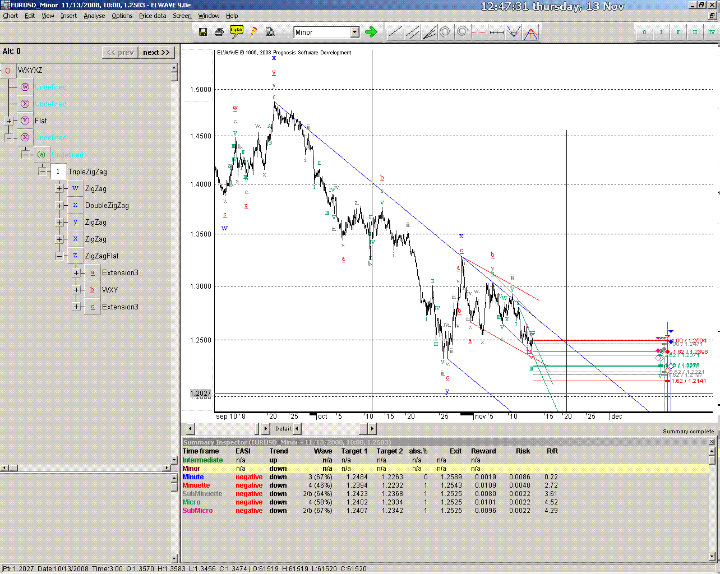720x574 pixels.
Task: Expand the w ZigZag tree node
Action: point(59,189)
